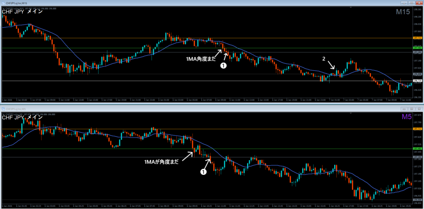Click the chart shift triangle on M15 chart
The width and height of the screenshot is (424, 209).
click(x=351, y=8)
